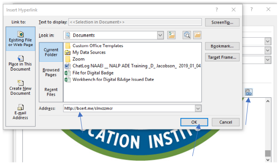Confirm hyperlink with OK

(194, 122)
